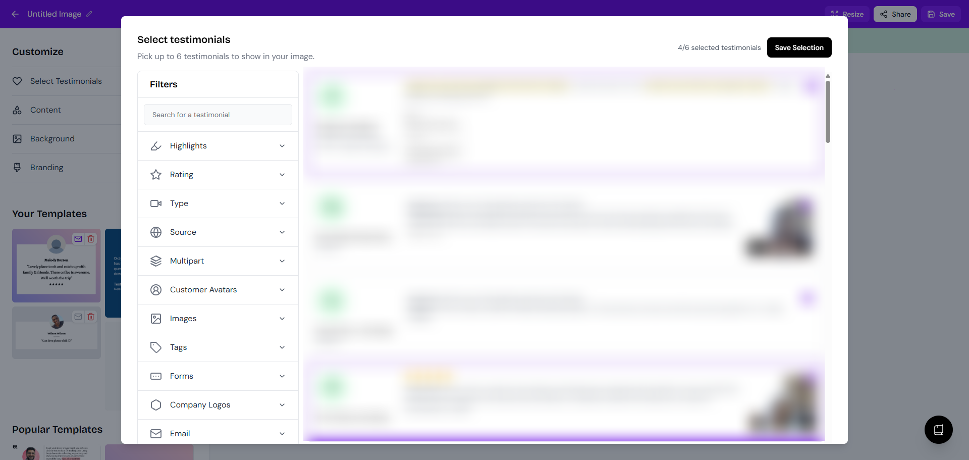Click the testimonials list scrollbar

click(x=828, y=112)
